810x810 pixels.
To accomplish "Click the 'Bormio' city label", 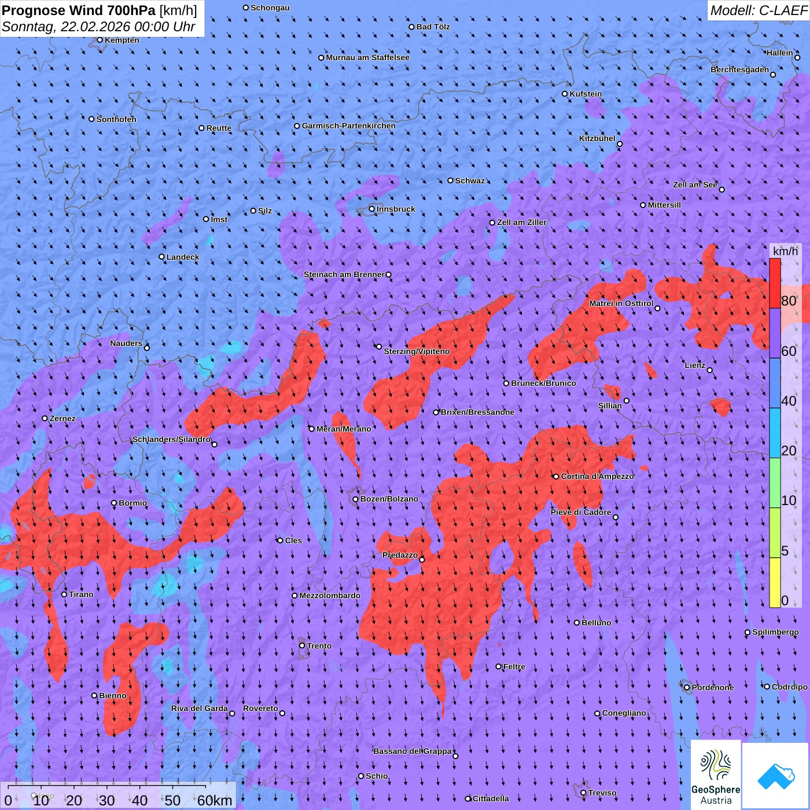I will tap(132, 503).
